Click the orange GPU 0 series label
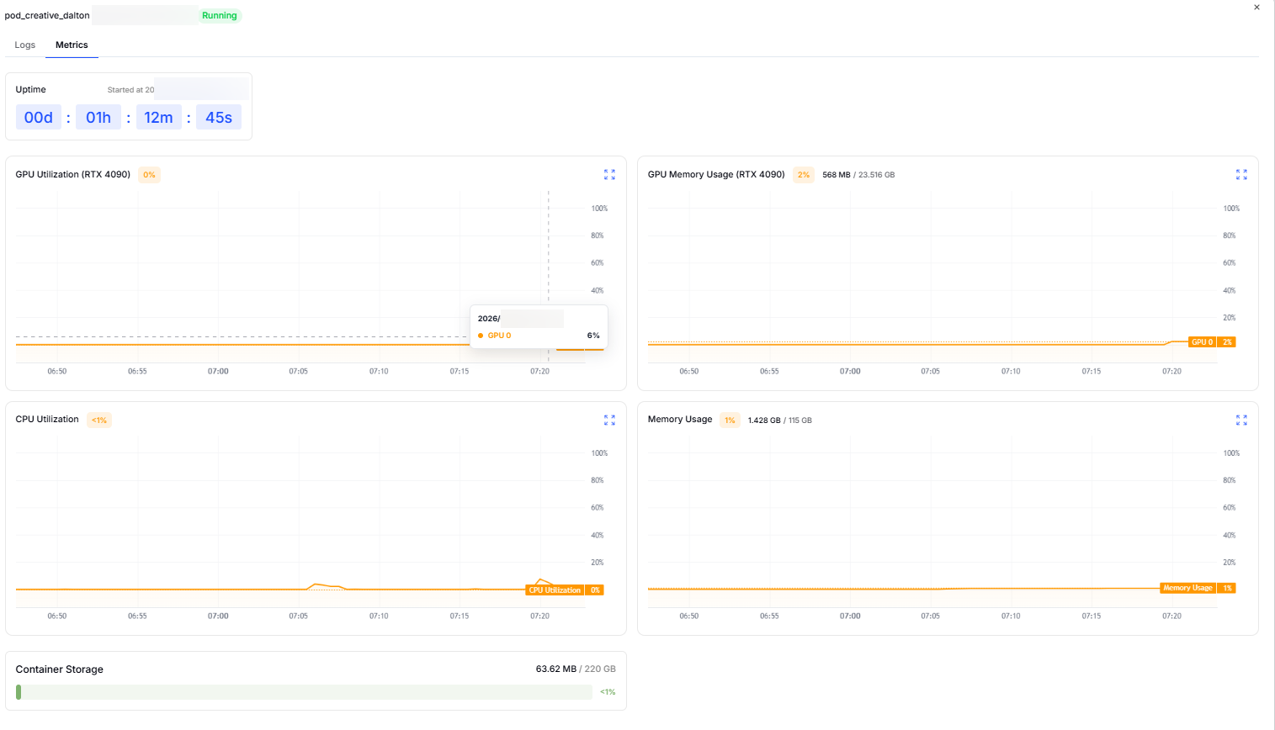 point(1202,342)
